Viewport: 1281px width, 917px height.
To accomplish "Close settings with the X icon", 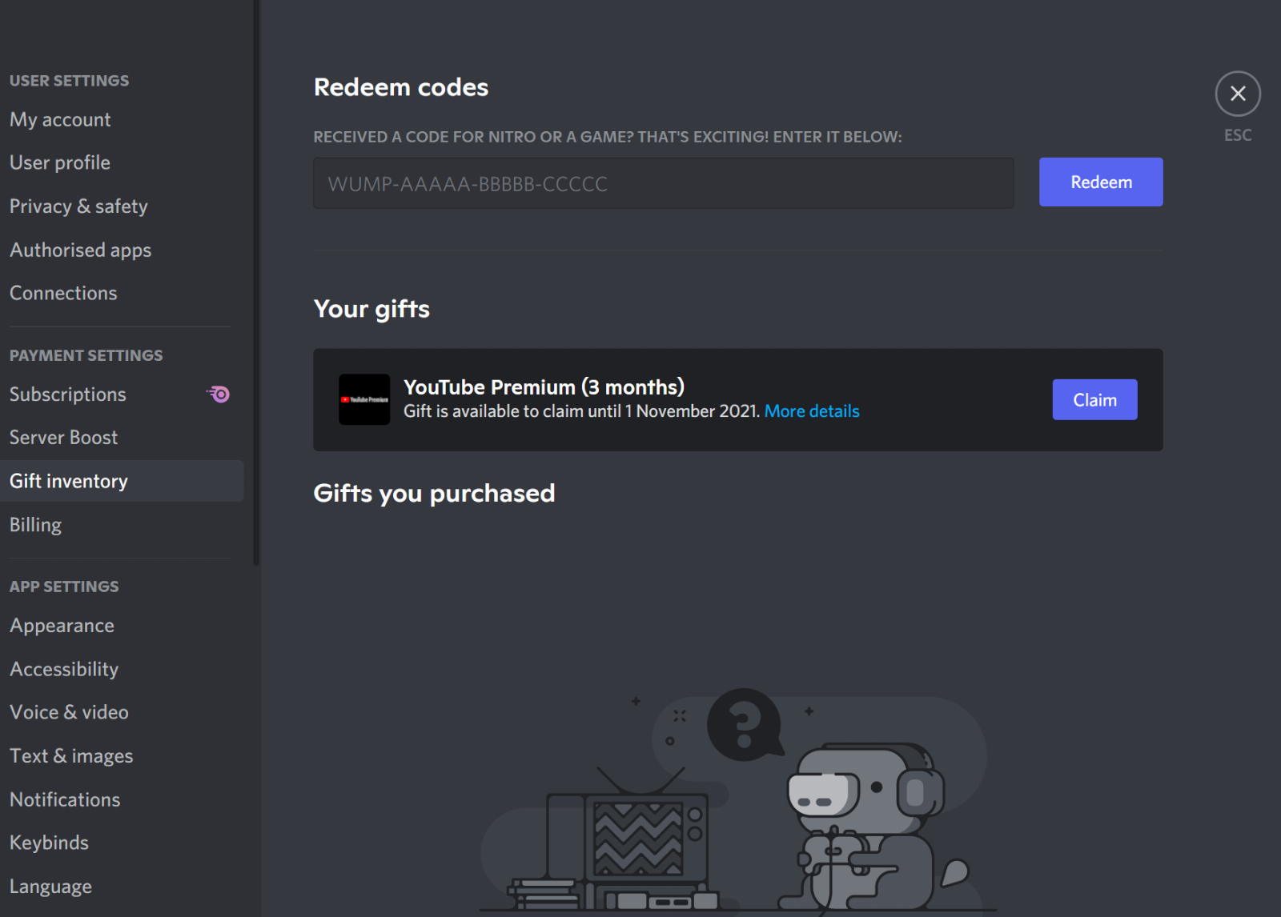I will point(1238,94).
